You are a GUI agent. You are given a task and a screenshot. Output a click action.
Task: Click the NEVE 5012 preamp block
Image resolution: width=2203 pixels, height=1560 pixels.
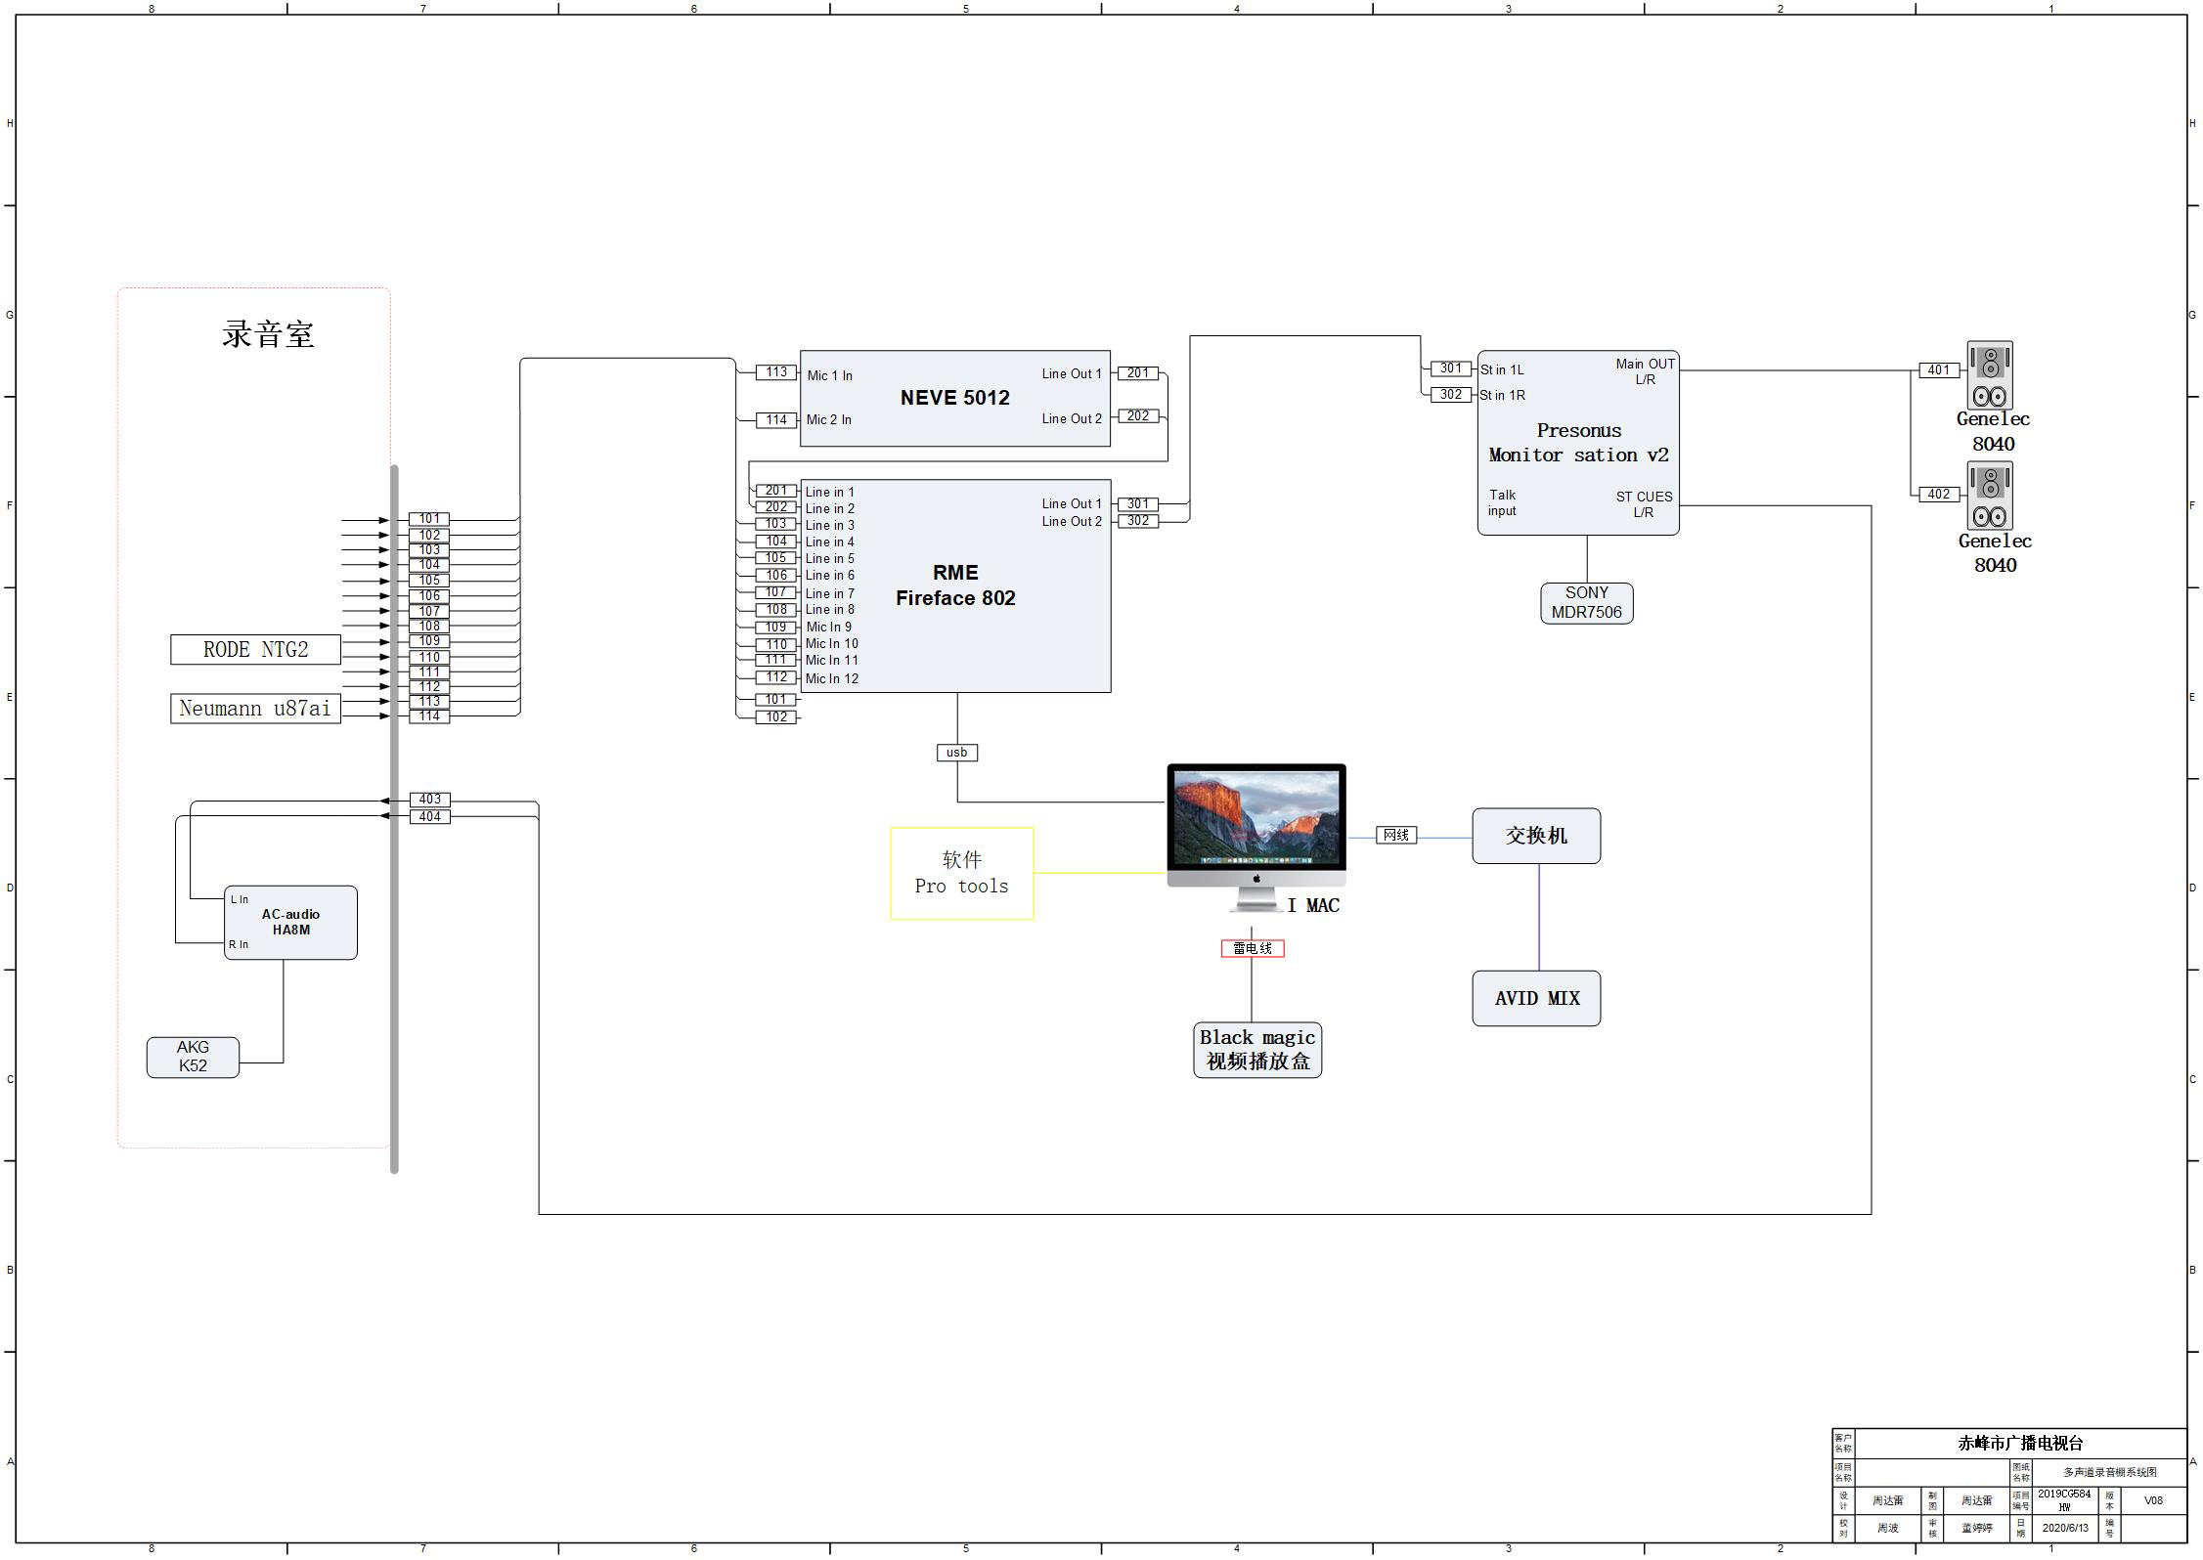click(954, 398)
